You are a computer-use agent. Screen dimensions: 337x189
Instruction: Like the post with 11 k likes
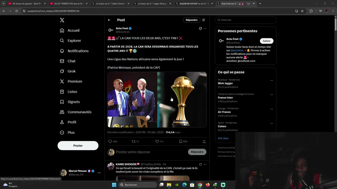159,141
